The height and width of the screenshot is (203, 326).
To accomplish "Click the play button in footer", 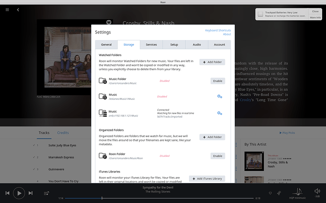I will pos(19,193).
